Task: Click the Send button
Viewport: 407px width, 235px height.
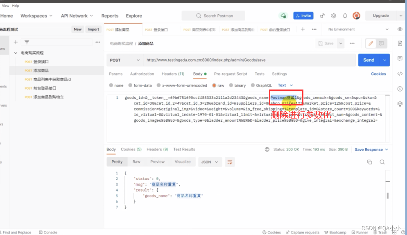Action: click(369, 60)
